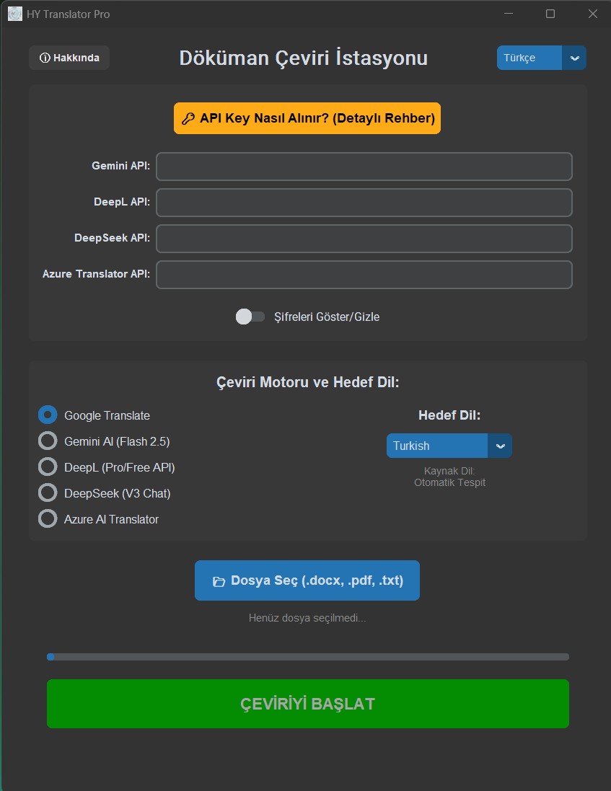611x791 pixels.
Task: Focus the Gemini API input field
Action: coord(364,167)
